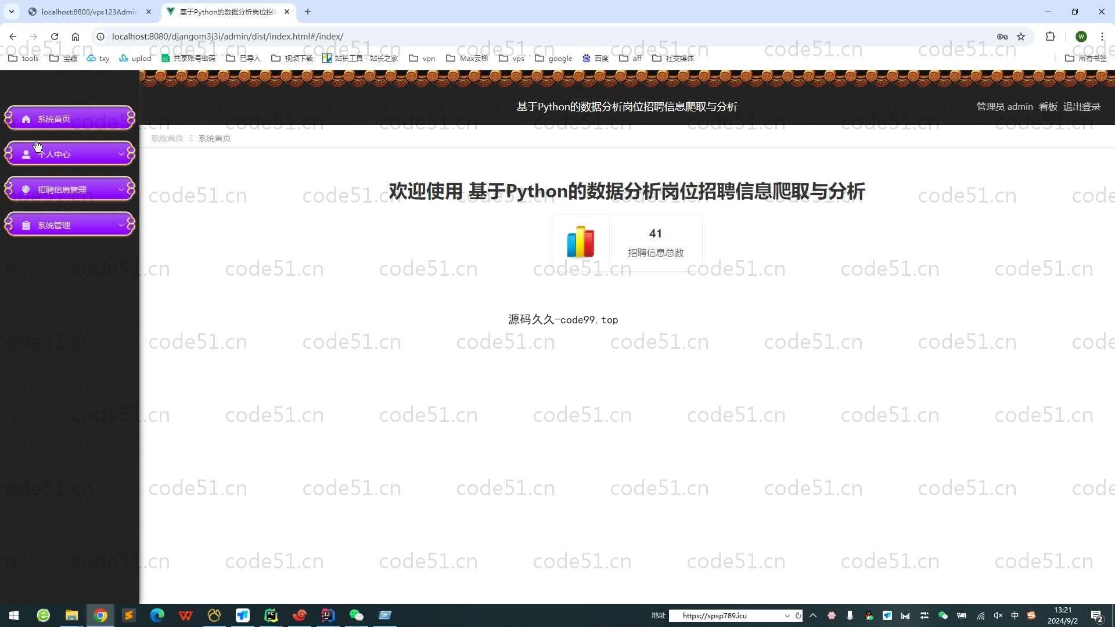Open Chrome three-dot menu
Screen dimensions: 1115x627
[x=1102, y=37]
